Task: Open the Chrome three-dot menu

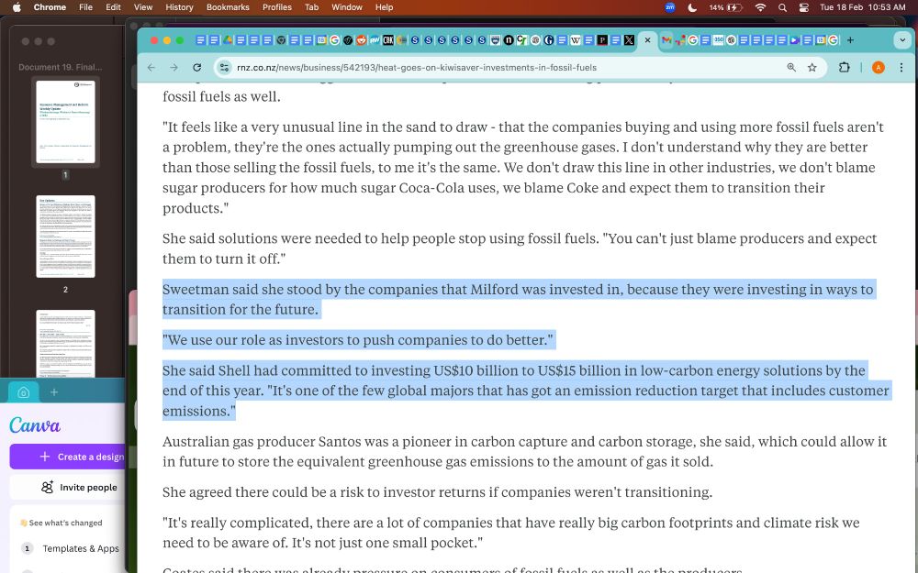Action: point(901,67)
